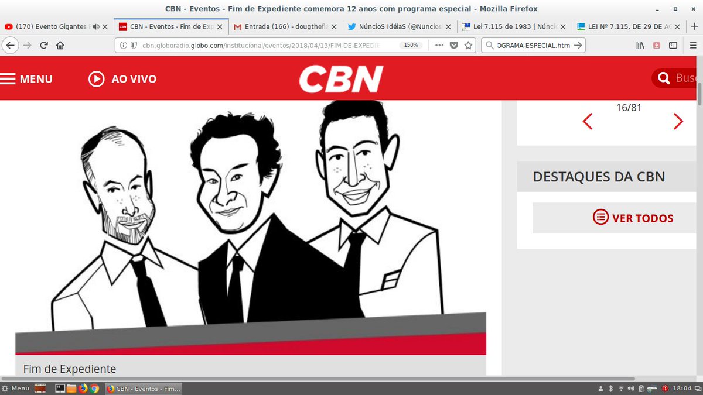Screen dimensions: 703x395
Task: Click the user account icon in system tray
Action: pyautogui.click(x=600, y=389)
